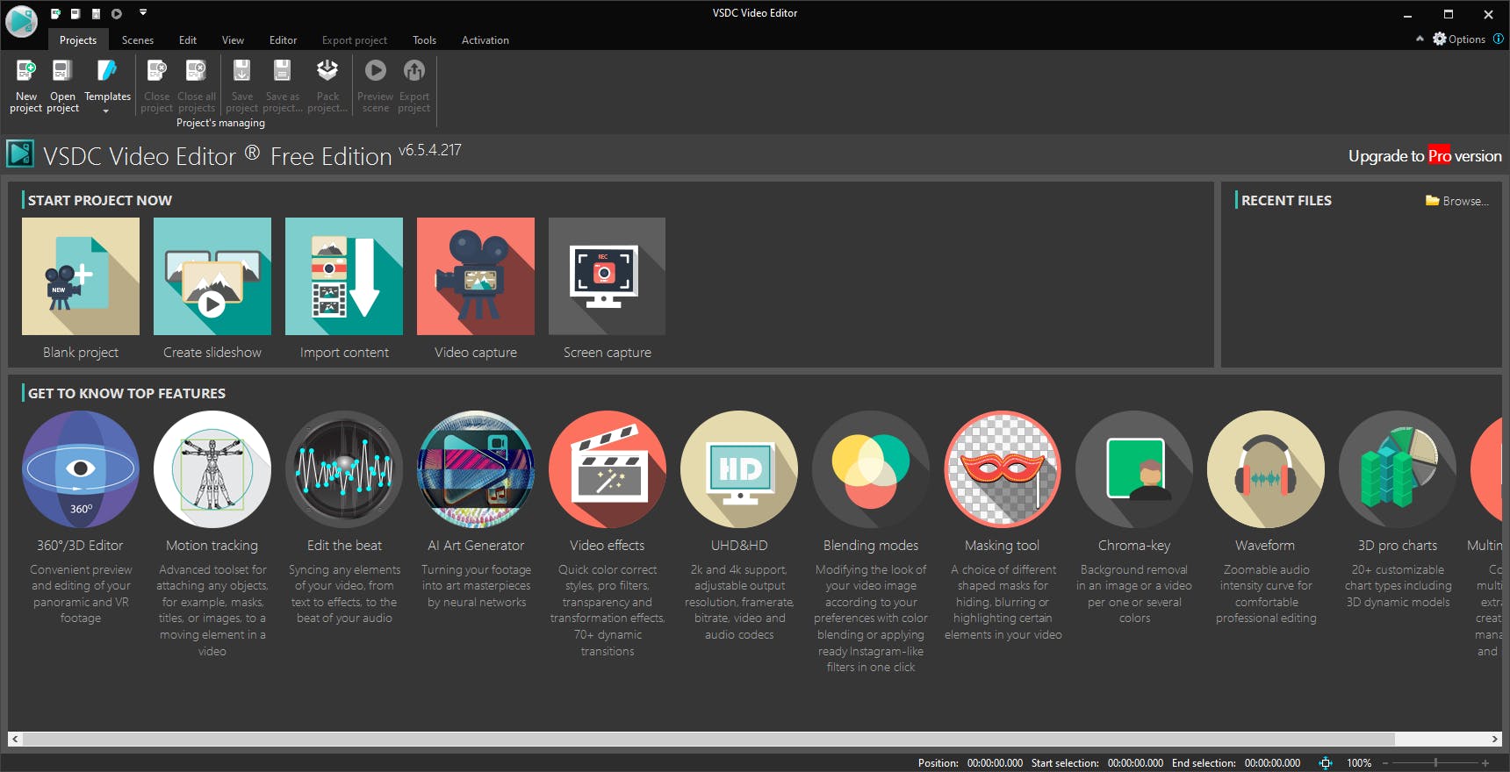
Task: Click the Open project ribbon icon
Action: (x=61, y=71)
